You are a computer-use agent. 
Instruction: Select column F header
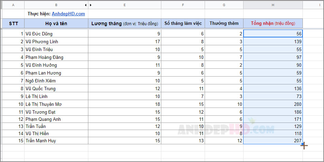tap(183, 5)
